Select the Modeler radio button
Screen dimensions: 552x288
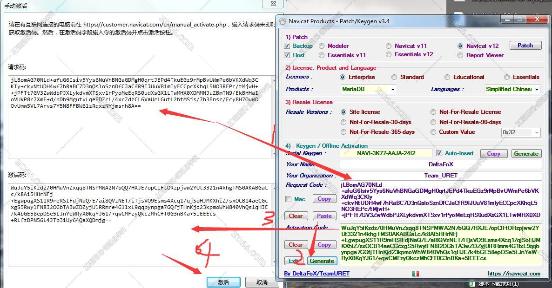pyautogui.click(x=322, y=46)
